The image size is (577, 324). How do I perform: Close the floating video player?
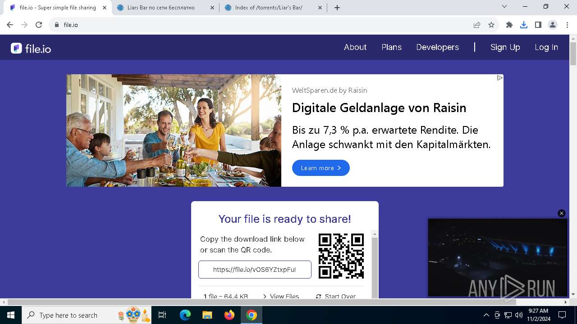click(561, 213)
